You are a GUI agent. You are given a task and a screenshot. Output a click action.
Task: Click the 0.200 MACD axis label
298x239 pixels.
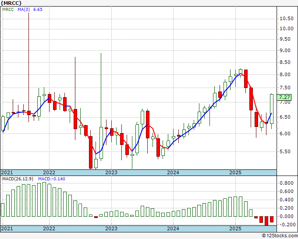287,208
